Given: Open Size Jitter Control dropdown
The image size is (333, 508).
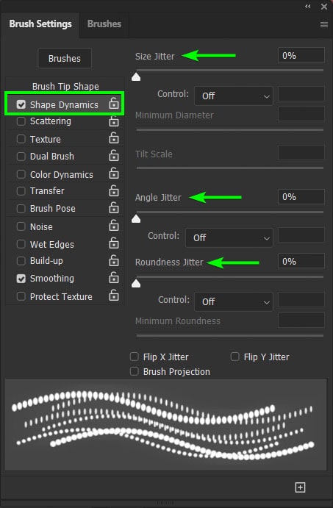Looking at the screenshot, I should tap(234, 96).
